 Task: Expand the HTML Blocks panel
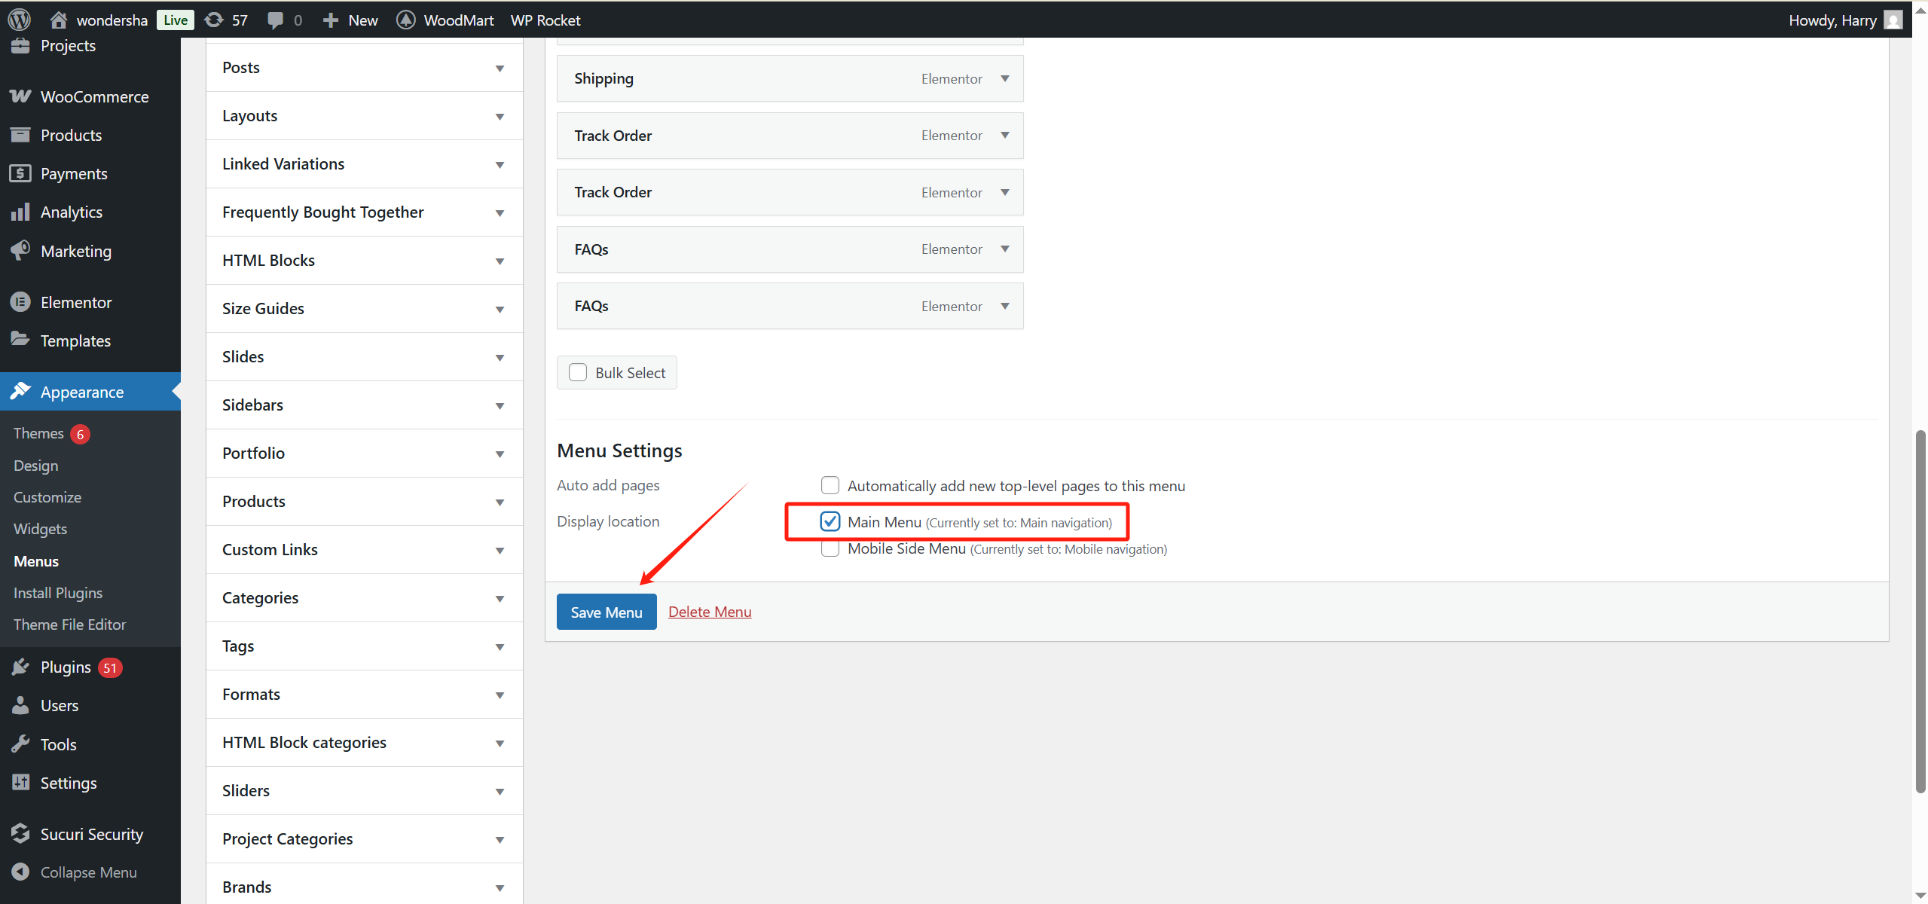[500, 261]
